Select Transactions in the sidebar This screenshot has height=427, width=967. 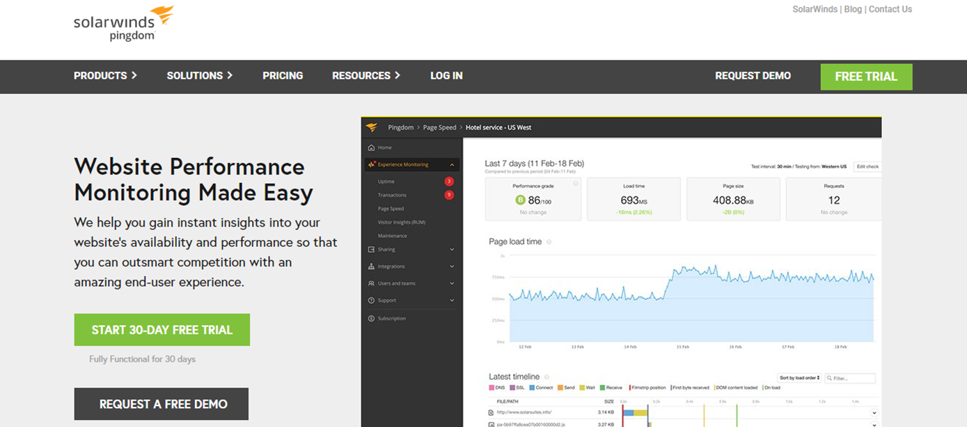tap(392, 195)
